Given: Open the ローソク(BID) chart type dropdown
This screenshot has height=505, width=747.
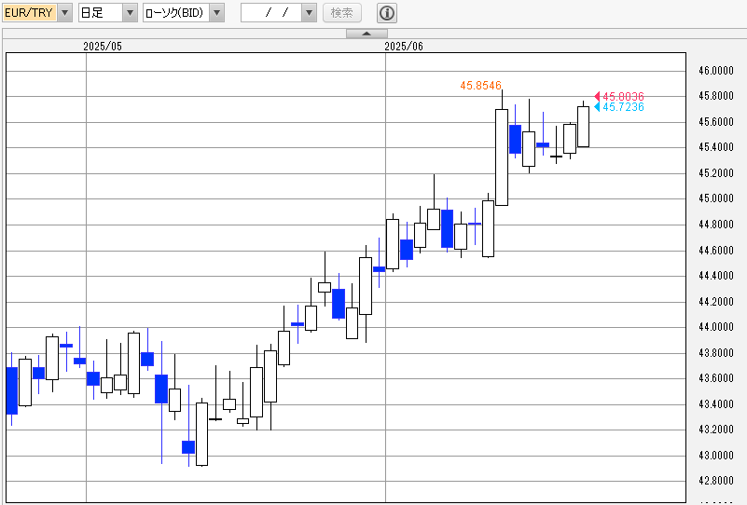Looking at the screenshot, I should (x=216, y=13).
